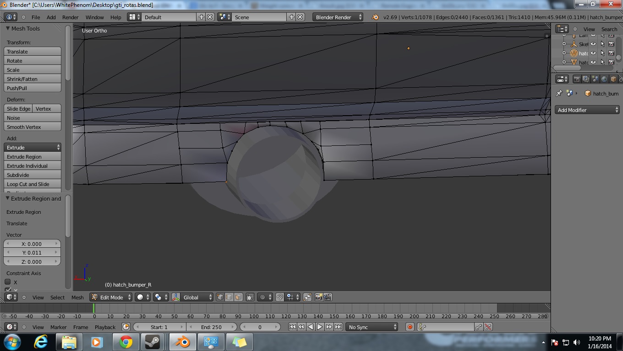The image size is (623, 351).
Task: Open Object properties tab
Action: pos(613,79)
